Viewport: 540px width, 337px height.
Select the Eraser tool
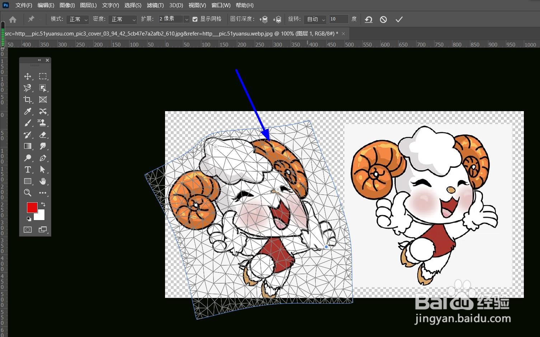pos(43,135)
